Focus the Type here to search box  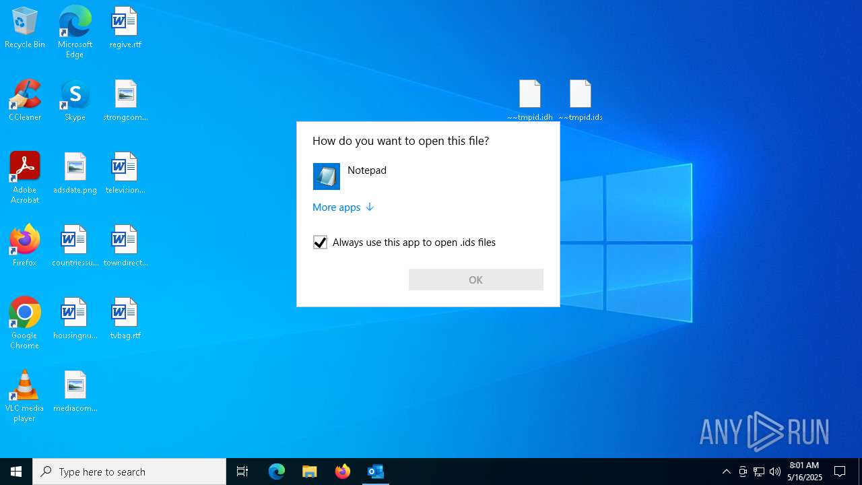coord(129,472)
